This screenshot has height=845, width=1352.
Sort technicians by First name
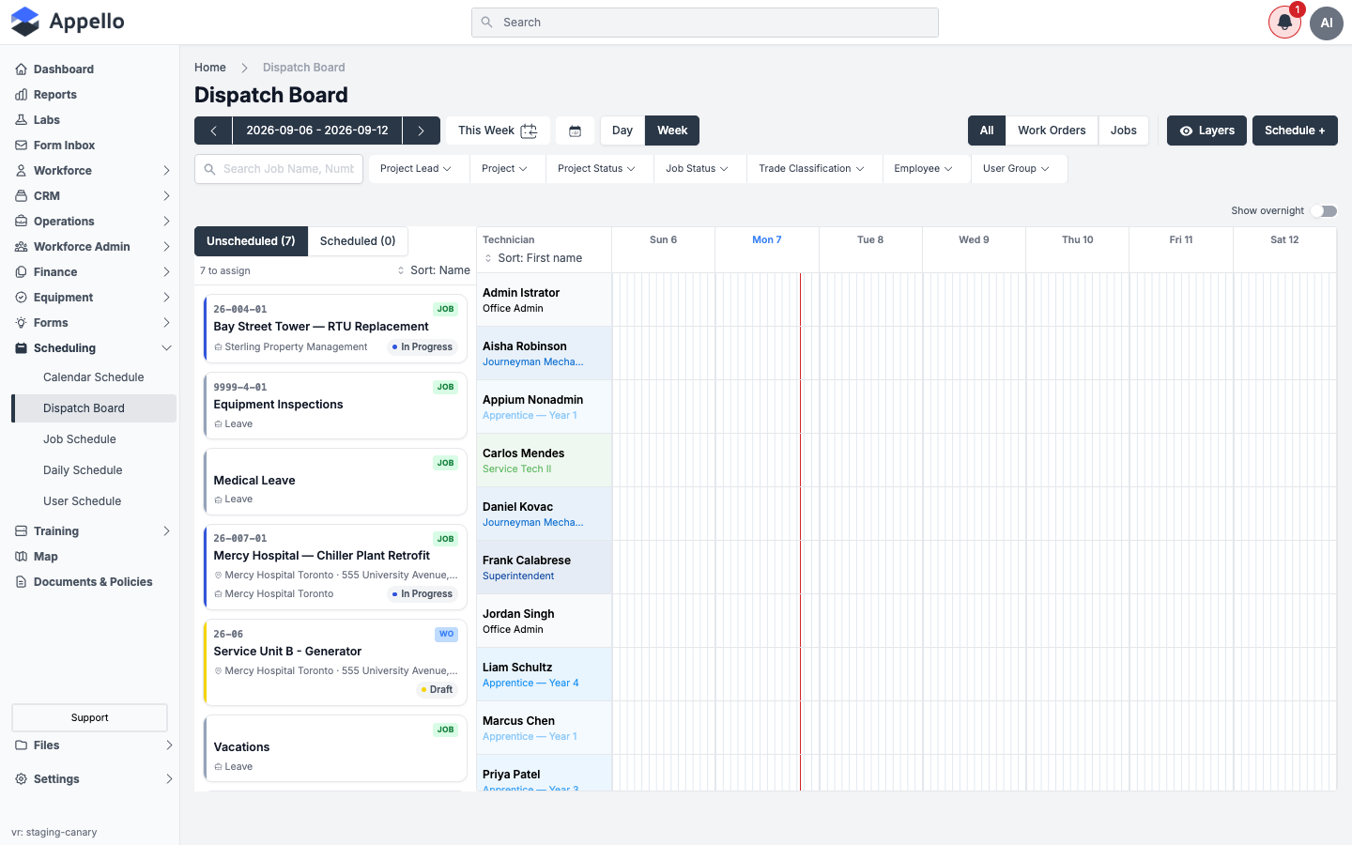tap(533, 258)
